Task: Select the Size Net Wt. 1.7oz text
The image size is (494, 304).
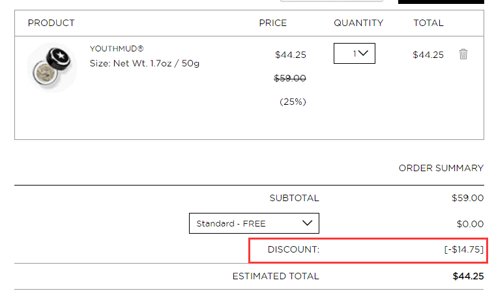Action: tap(144, 63)
